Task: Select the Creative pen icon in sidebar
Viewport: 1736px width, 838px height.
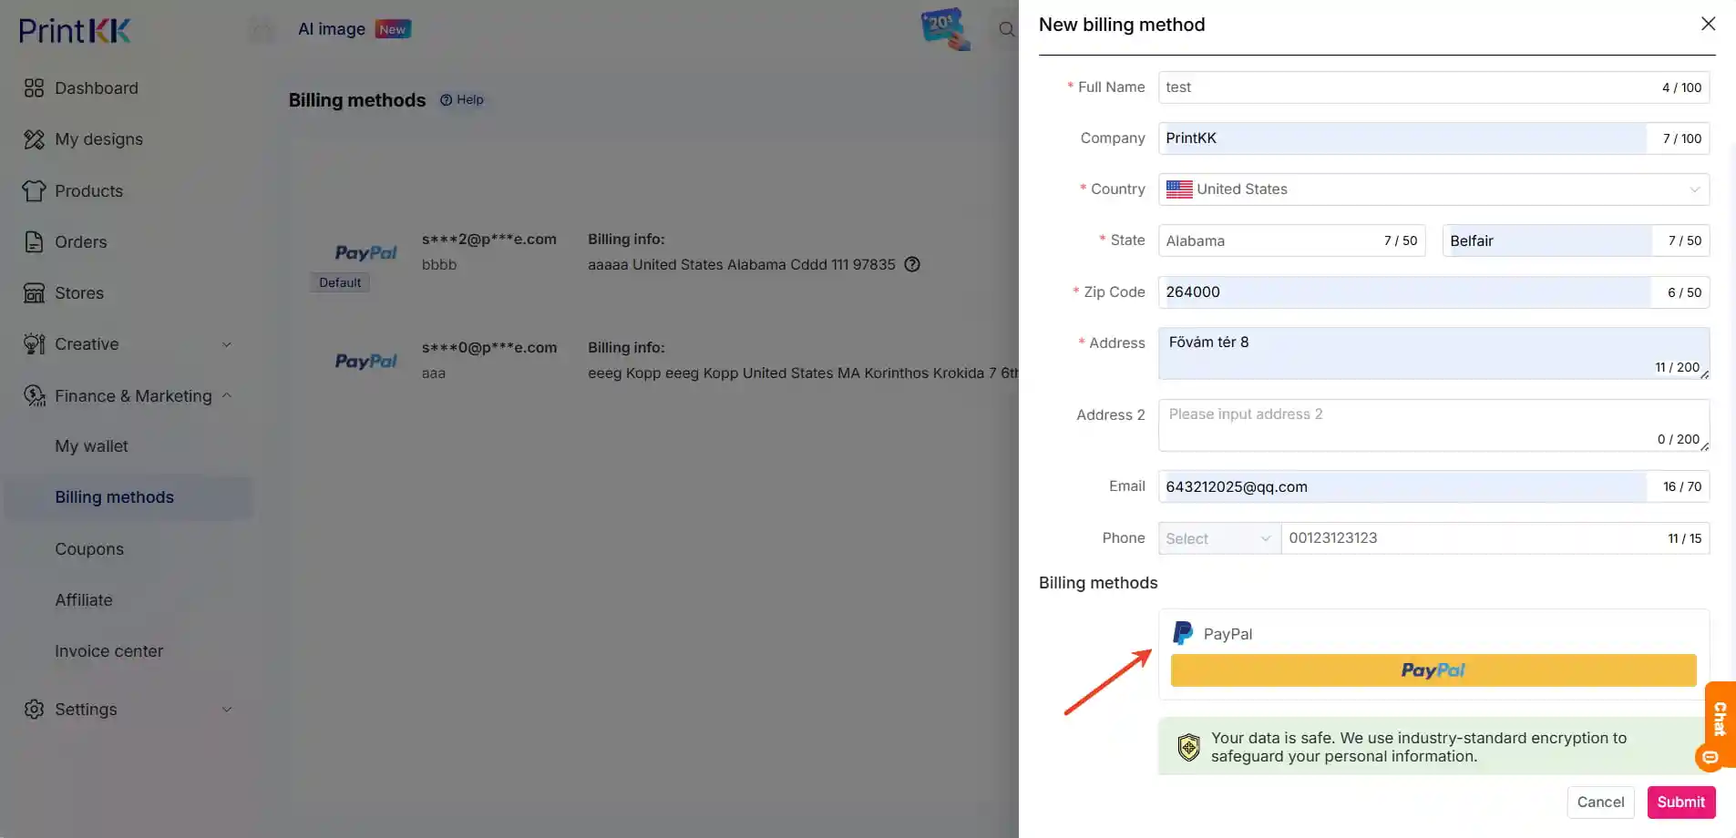Action: coord(35,343)
